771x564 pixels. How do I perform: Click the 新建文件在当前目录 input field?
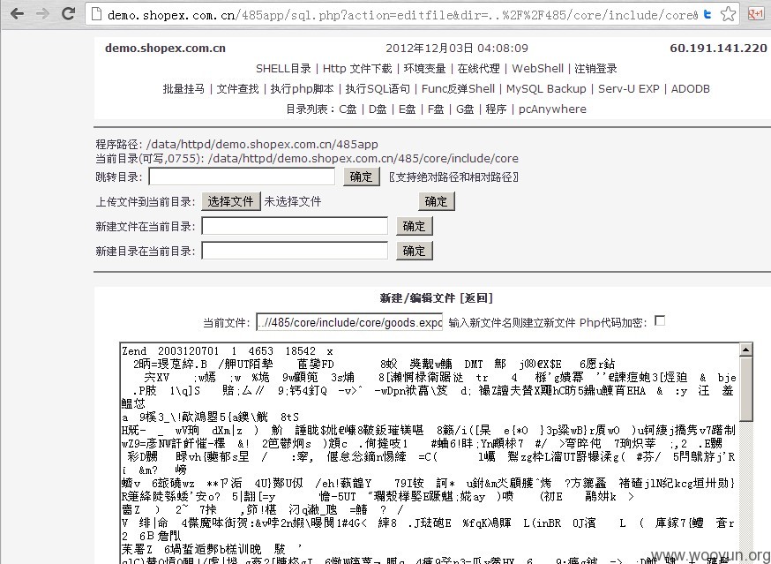click(295, 226)
